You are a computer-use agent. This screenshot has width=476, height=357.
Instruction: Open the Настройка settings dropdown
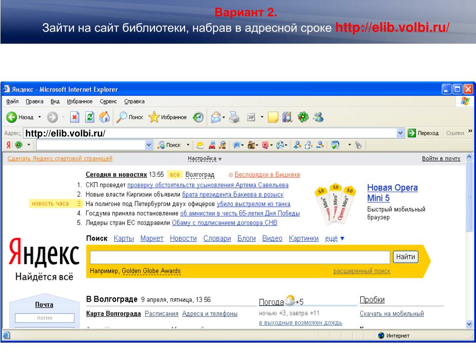205,159
